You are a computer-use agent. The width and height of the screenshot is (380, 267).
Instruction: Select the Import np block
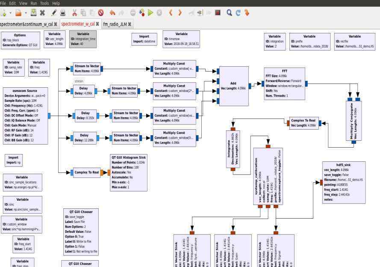click(x=14, y=160)
